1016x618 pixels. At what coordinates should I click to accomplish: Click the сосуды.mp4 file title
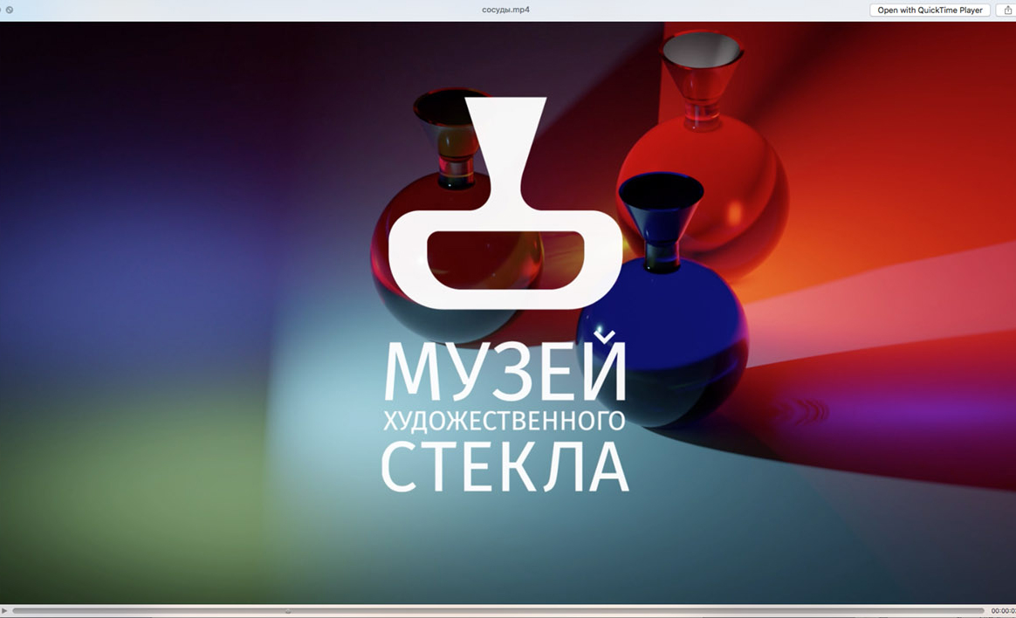(x=506, y=10)
